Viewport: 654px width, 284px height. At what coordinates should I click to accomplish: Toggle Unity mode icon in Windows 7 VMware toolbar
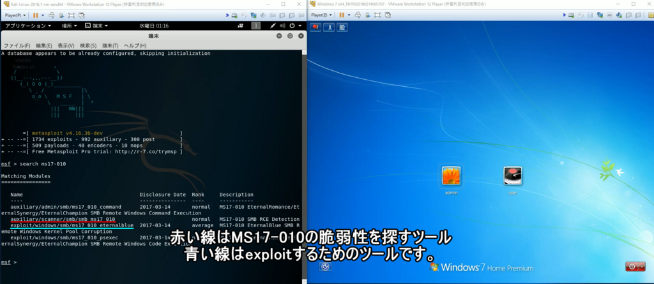click(388, 15)
